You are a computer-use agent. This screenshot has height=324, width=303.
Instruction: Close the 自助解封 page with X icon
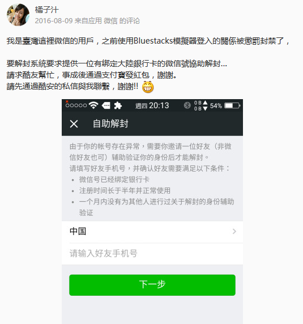pos(74,124)
